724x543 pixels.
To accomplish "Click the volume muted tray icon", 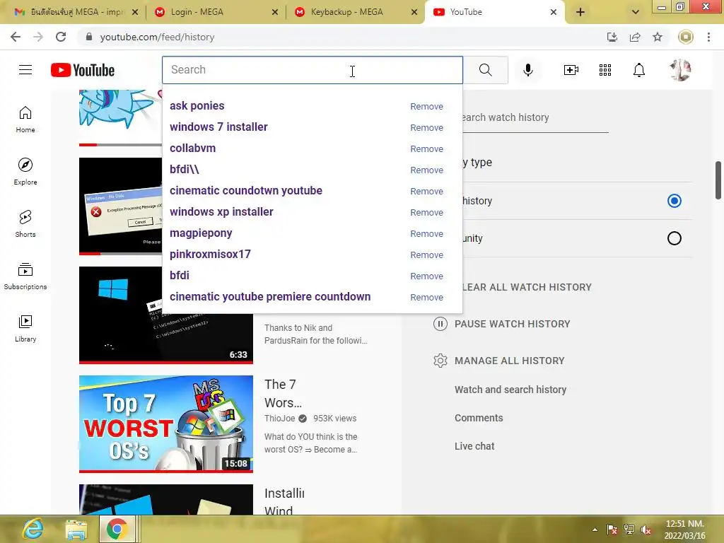I will point(646,530).
